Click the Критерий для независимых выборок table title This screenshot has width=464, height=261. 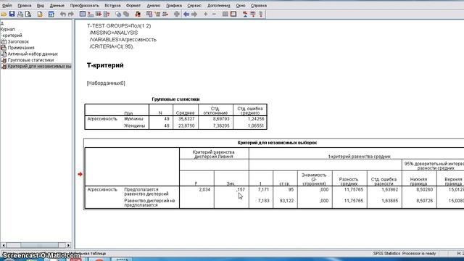coord(277,143)
